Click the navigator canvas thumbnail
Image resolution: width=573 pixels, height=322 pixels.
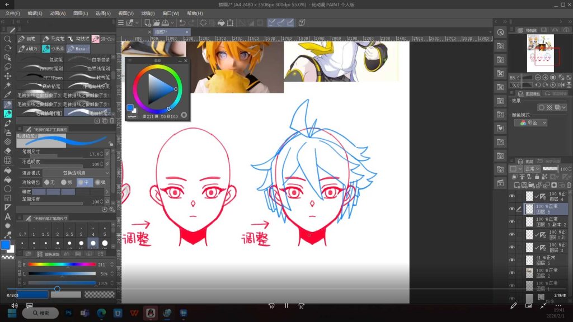click(540, 53)
